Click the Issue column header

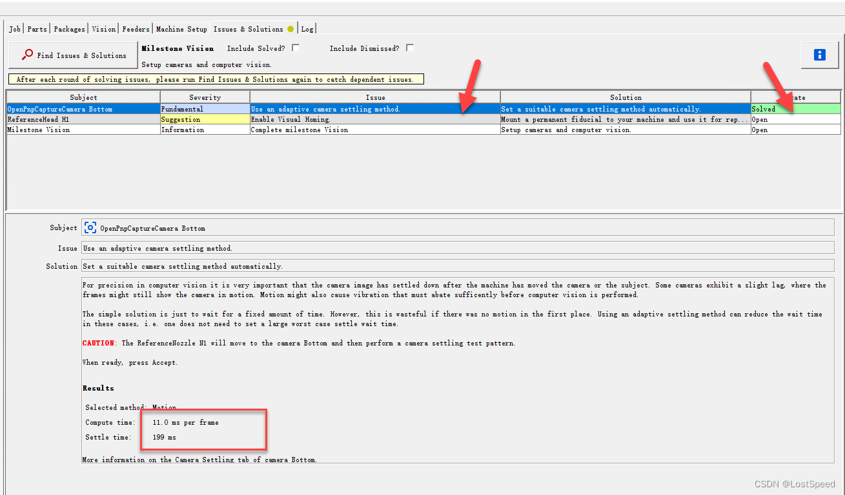[x=375, y=97]
